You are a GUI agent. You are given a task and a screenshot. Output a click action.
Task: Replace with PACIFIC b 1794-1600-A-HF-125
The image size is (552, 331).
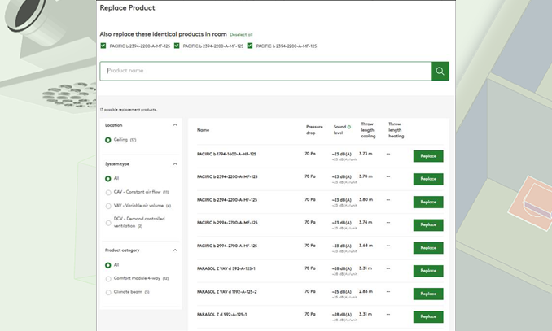pos(427,156)
